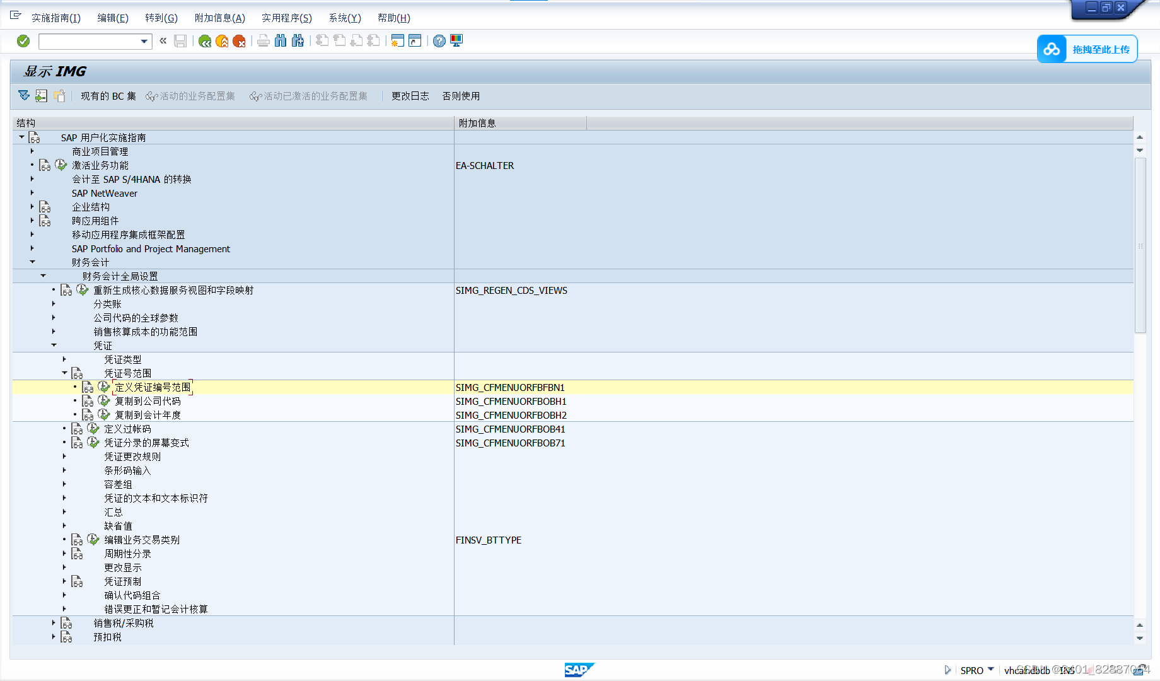Click the red Cancel toolbar icon

click(239, 40)
